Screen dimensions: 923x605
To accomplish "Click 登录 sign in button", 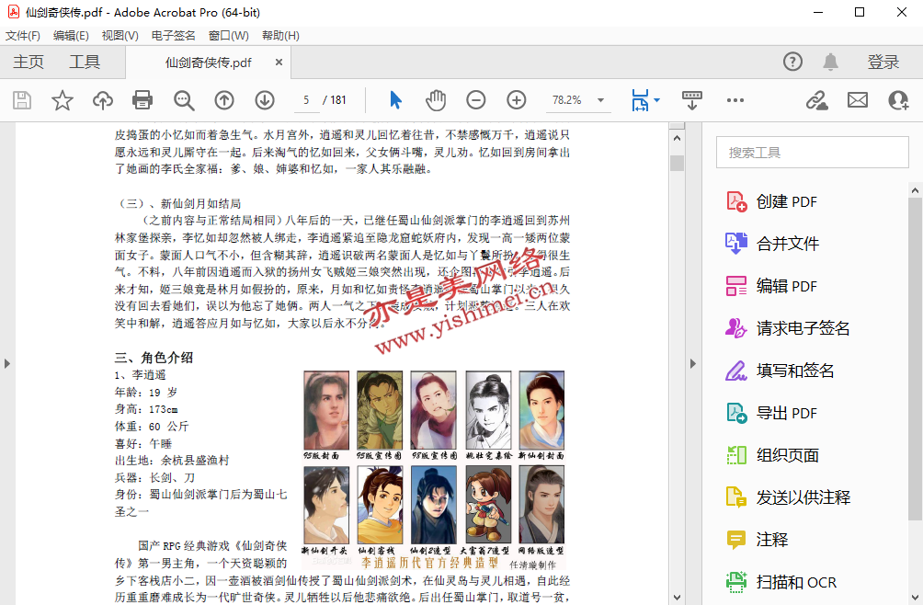I will coord(883,62).
